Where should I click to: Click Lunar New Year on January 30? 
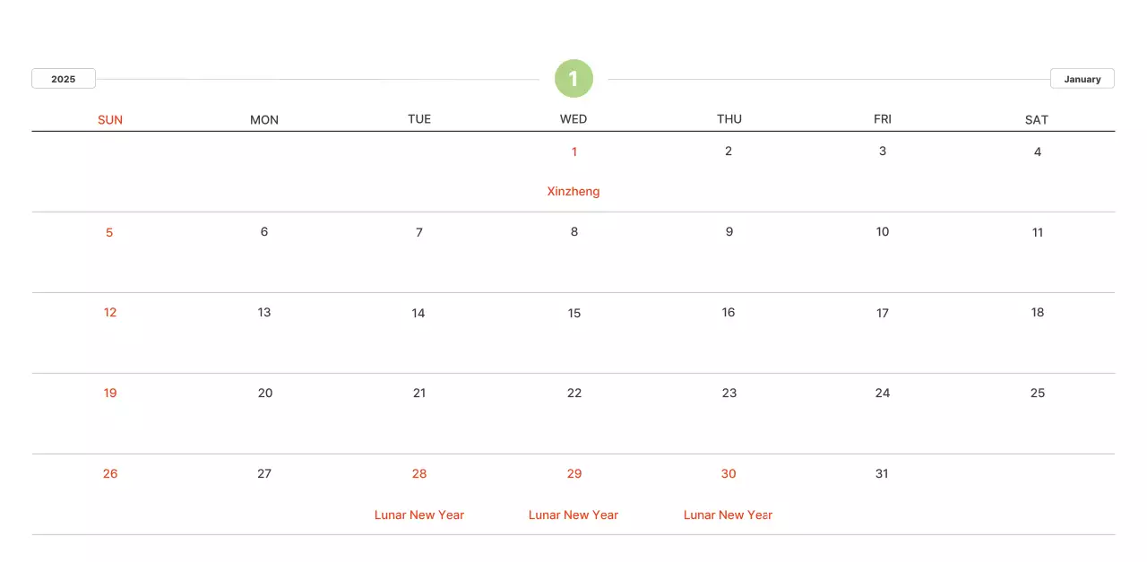pyautogui.click(x=728, y=514)
